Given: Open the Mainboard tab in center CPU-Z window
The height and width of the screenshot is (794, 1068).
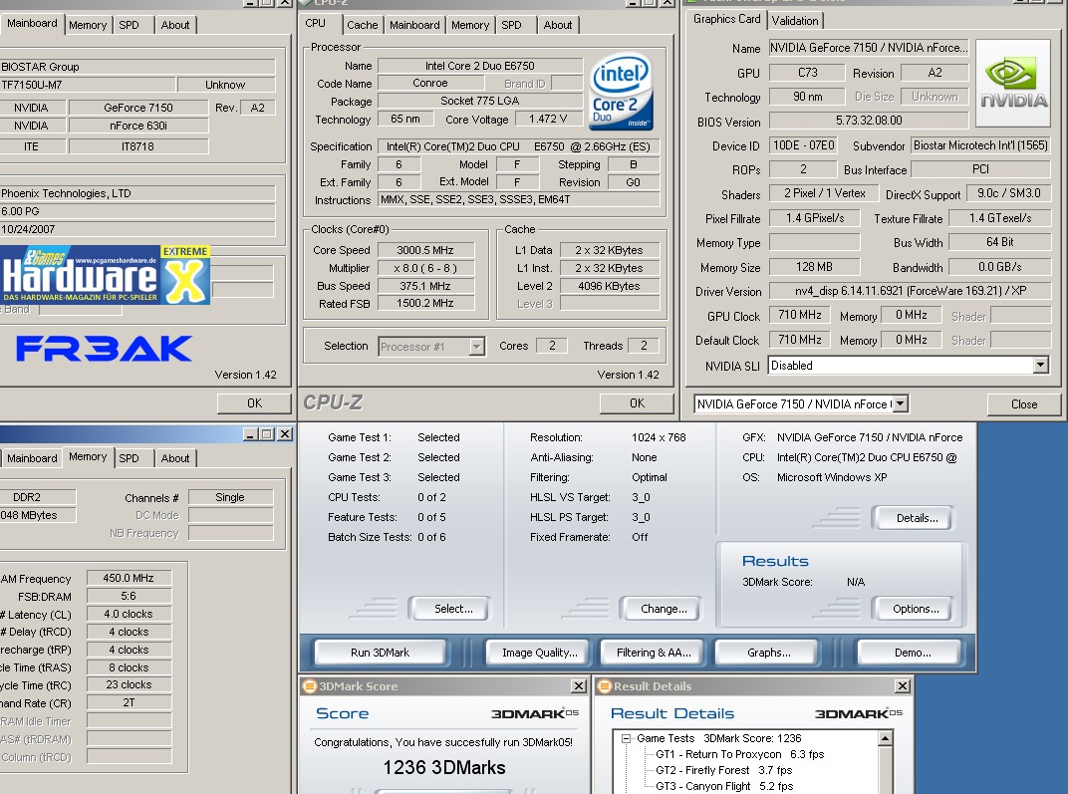Looking at the screenshot, I should tap(414, 25).
